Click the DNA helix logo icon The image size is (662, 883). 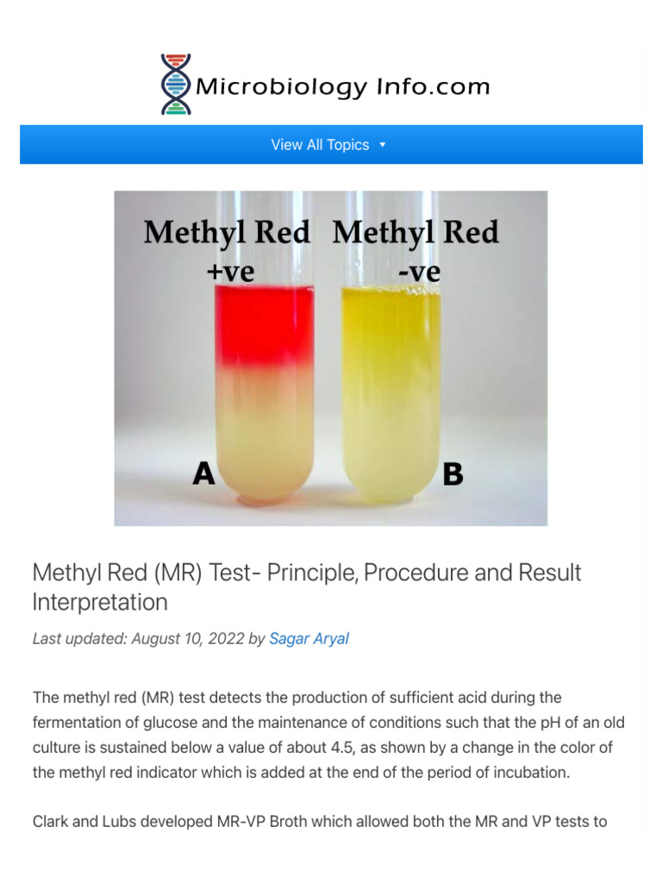[x=176, y=85]
